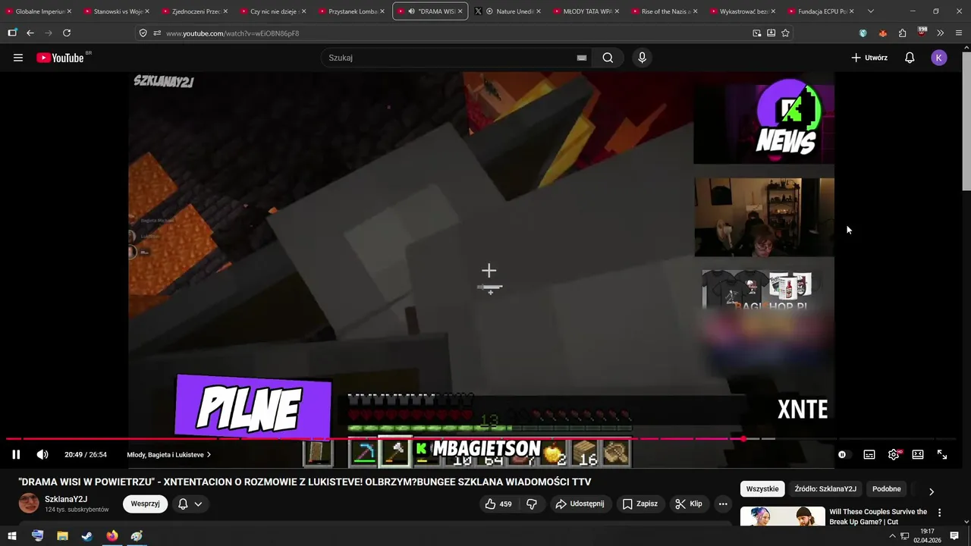The image size is (971, 546).
Task: Open File Explorer from the taskbar
Action: [x=62, y=535]
